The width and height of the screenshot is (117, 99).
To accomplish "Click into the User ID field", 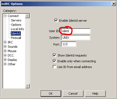I will point(76,31).
